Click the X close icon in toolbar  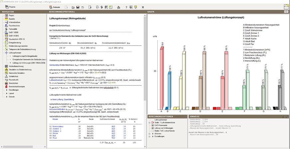(143, 7)
